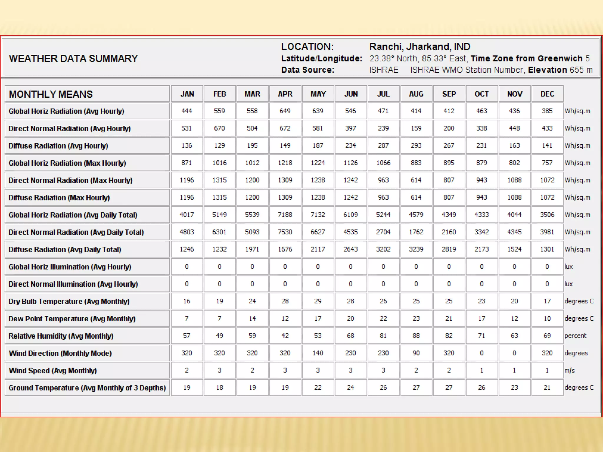Select the Latitude/Longitude label
This screenshot has width=603, height=452.
[322, 58]
